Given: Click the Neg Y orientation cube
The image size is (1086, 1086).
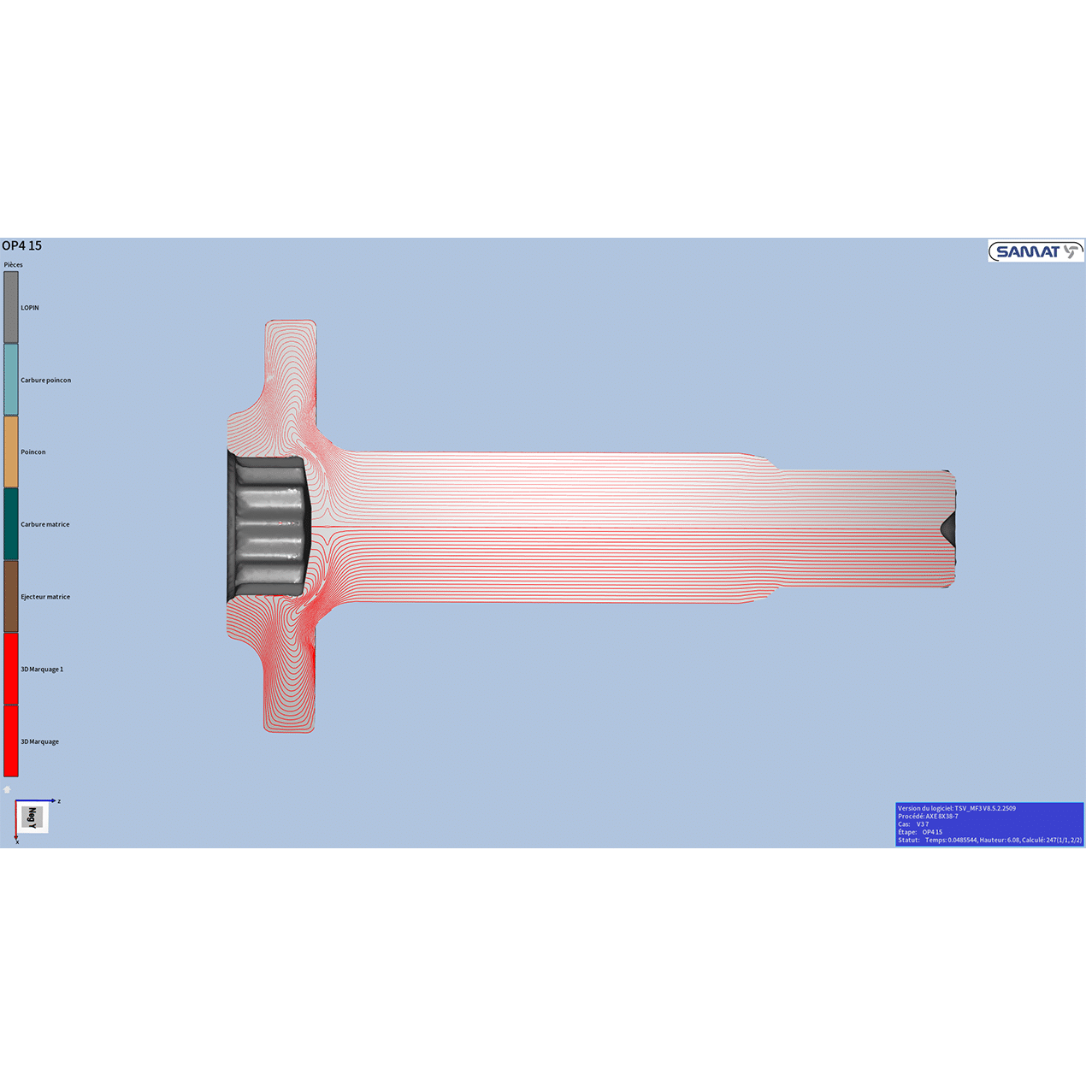Looking at the screenshot, I should [33, 817].
